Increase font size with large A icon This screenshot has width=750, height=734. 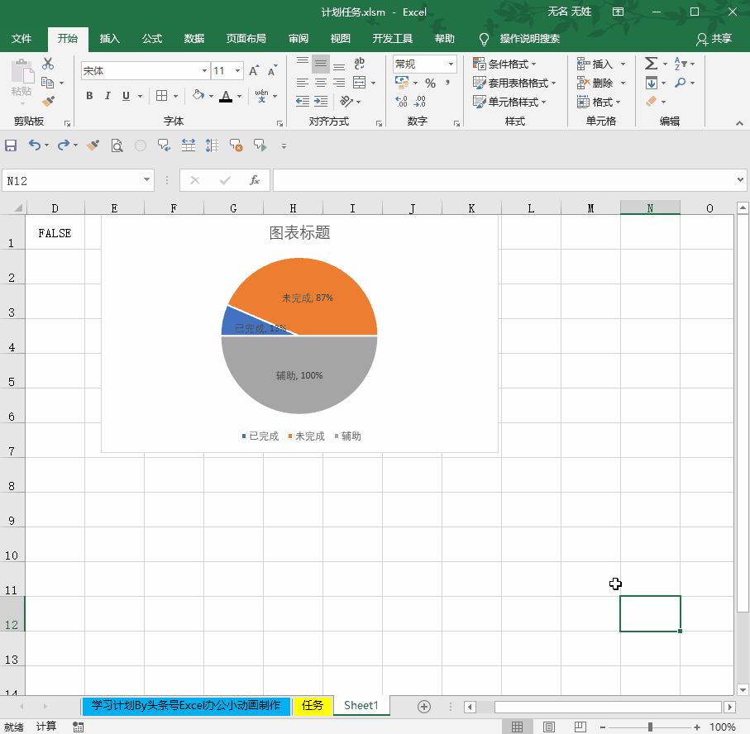click(254, 71)
